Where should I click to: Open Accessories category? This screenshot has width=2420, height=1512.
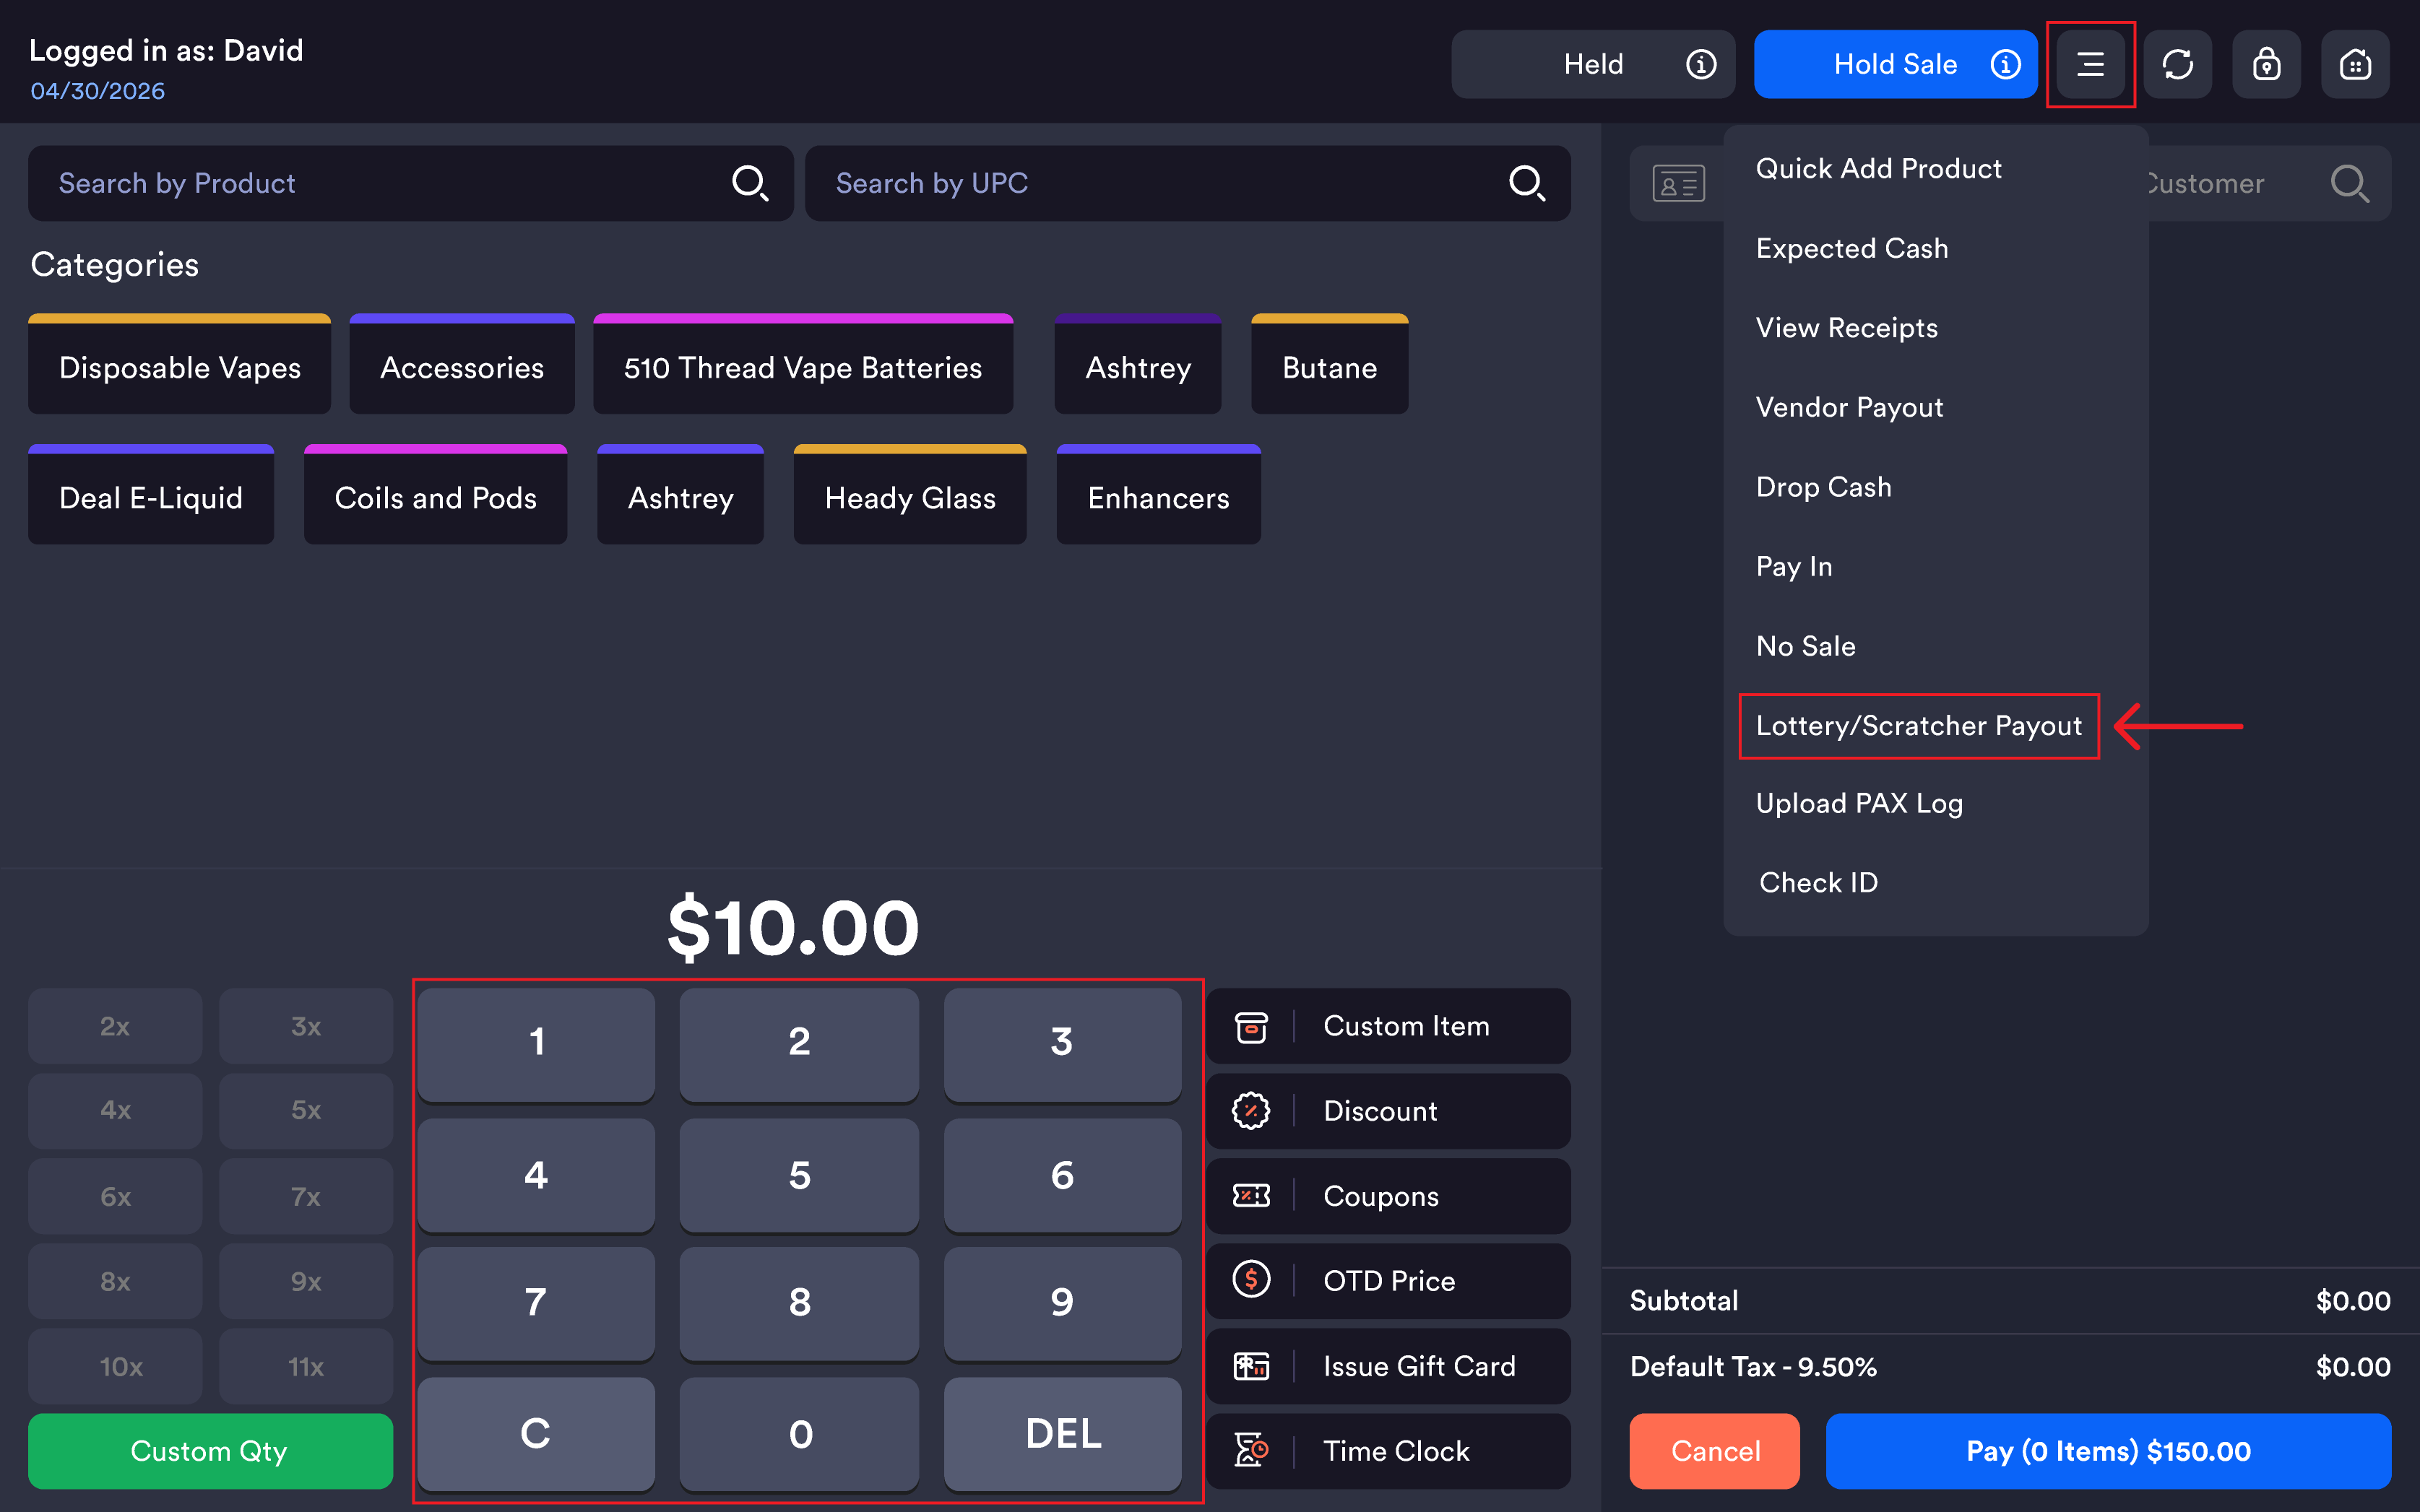pos(461,365)
